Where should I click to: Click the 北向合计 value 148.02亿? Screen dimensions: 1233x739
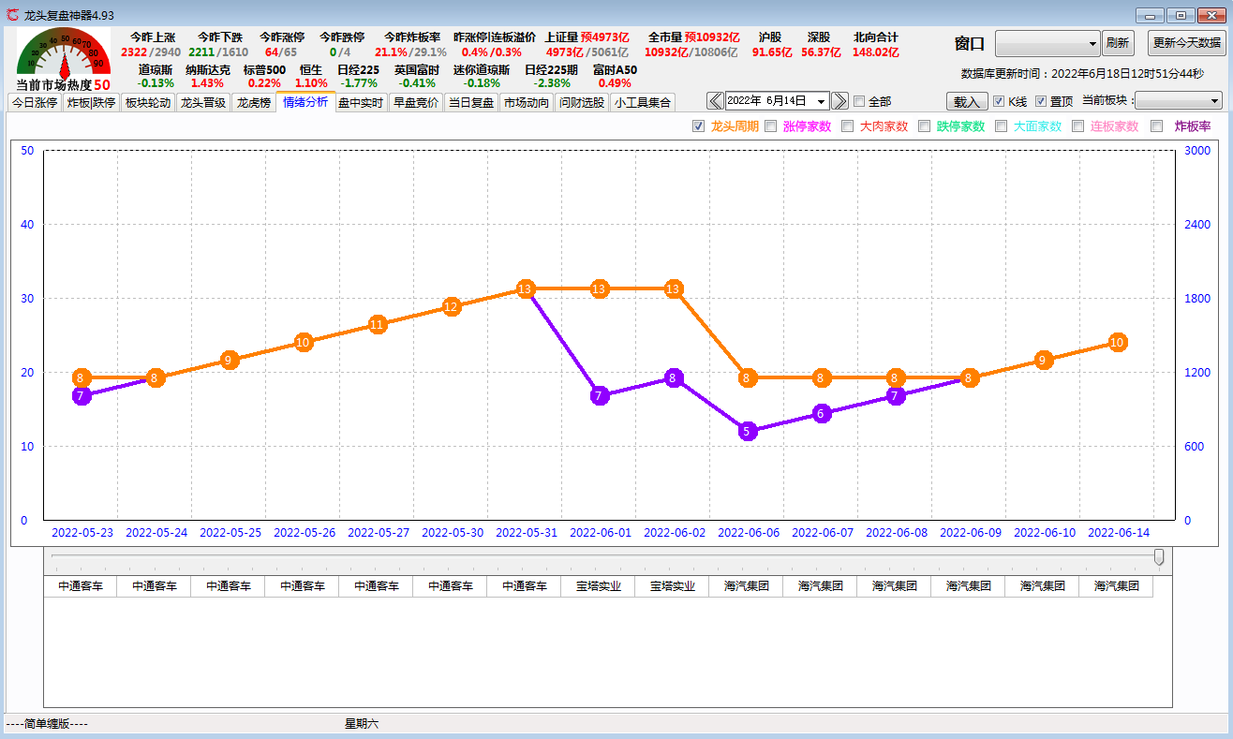point(876,52)
